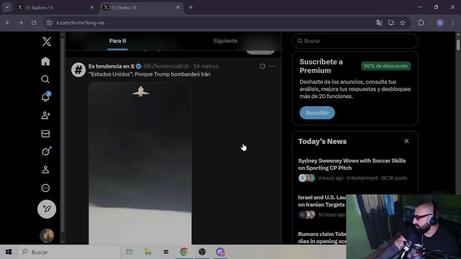The height and width of the screenshot is (259, 461).
Task: Open Notifications via the bell icon
Action: click(45, 97)
